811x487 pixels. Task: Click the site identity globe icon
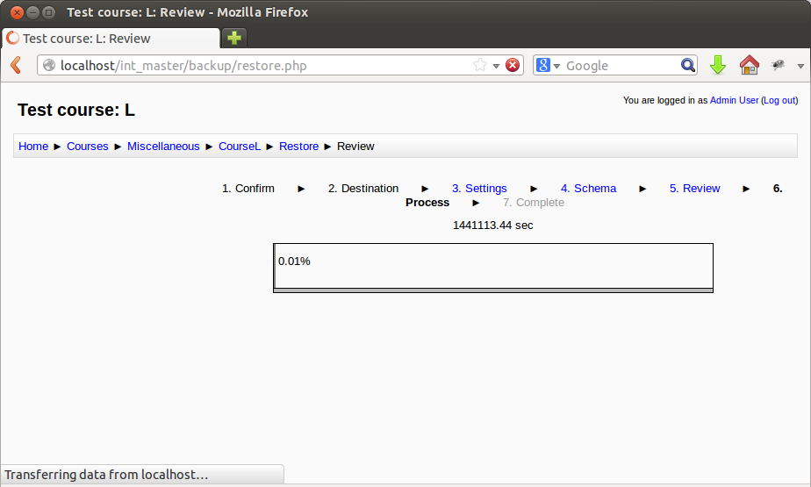(x=49, y=65)
